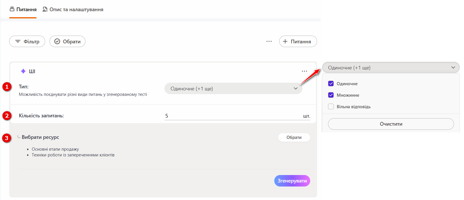The height and width of the screenshot is (200, 464).
Task: Click the filter icon in the Фільтр button
Action: (18, 42)
